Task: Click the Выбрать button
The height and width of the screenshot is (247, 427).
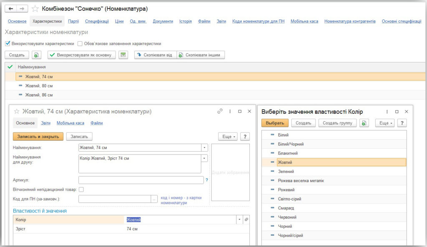Action: coord(275,123)
